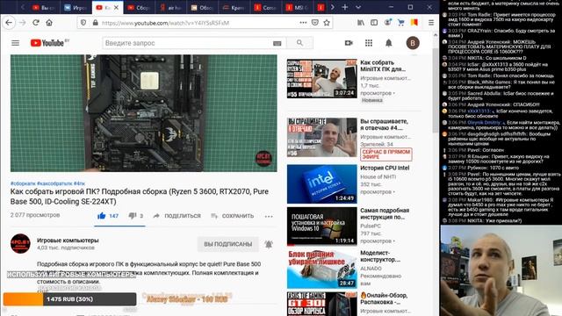Switch to the air ho... Yandex tab
562x316 pixels.
point(170,8)
